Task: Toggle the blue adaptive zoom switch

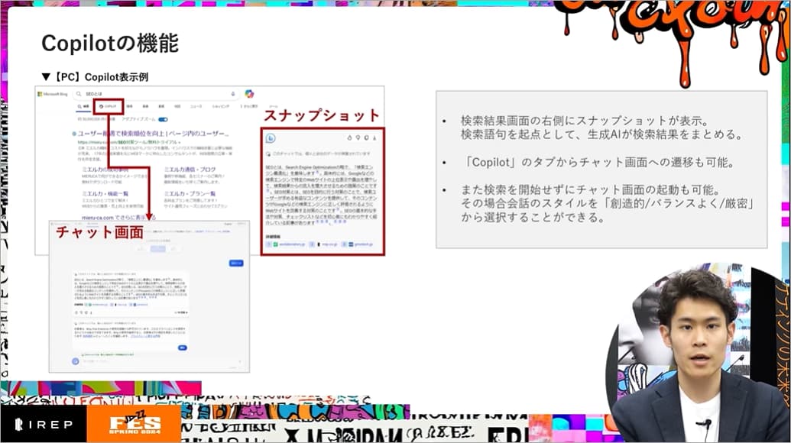Action: [162, 120]
